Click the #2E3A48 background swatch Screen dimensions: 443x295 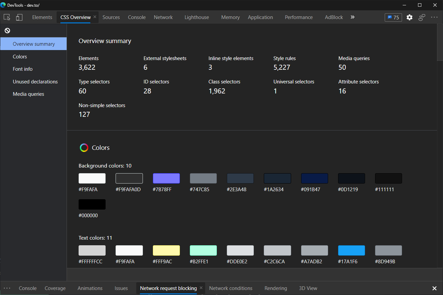click(x=240, y=178)
